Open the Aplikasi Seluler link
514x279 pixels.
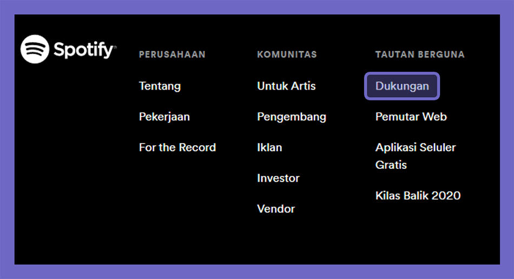point(416,147)
